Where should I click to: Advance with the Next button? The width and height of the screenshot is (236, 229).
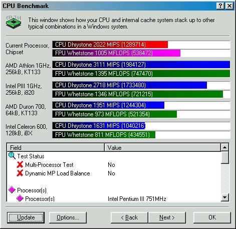click(x=167, y=217)
